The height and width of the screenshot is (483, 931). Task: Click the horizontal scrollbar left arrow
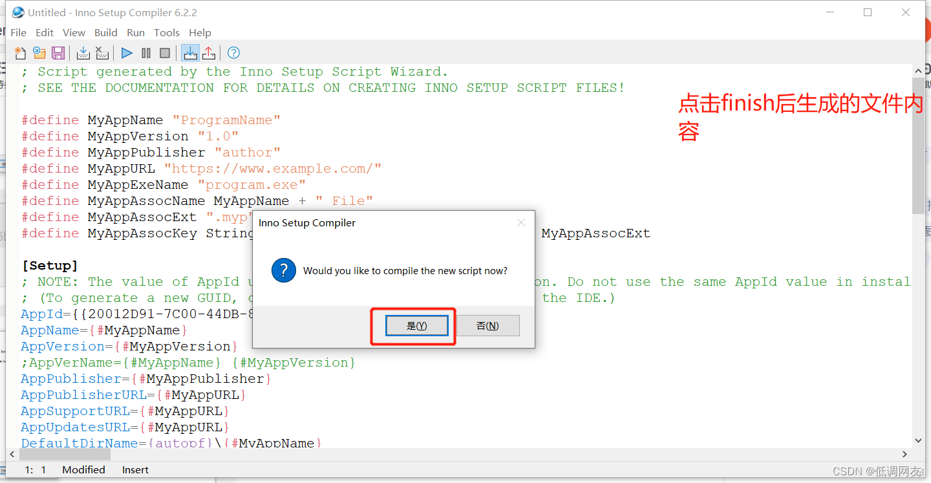coord(12,454)
